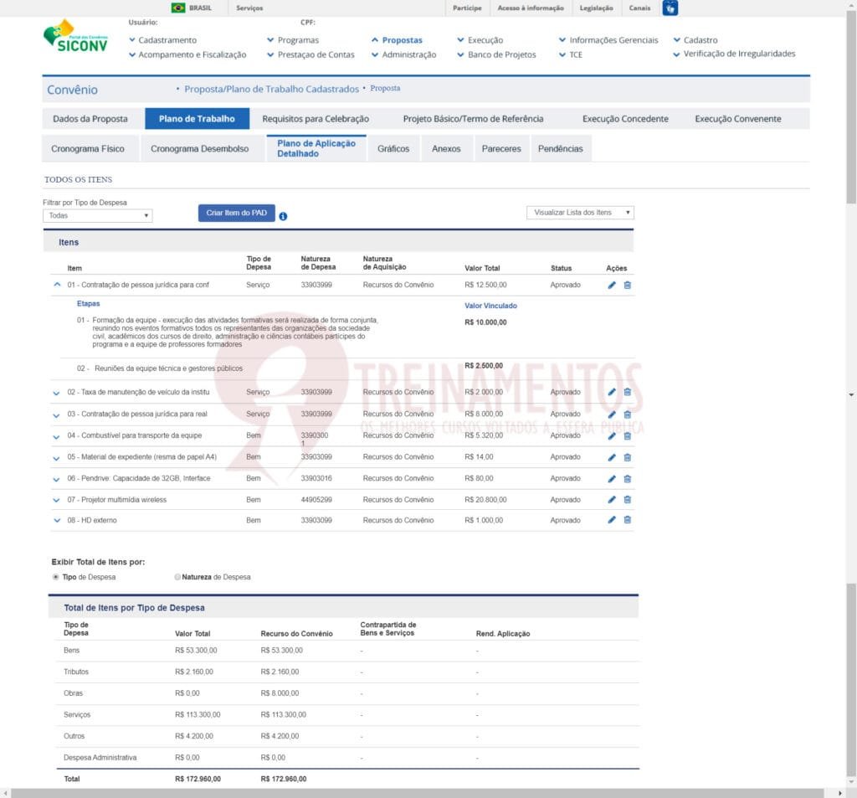Switch to the Cronograma Desembolso tab
The image size is (857, 798).
(199, 149)
